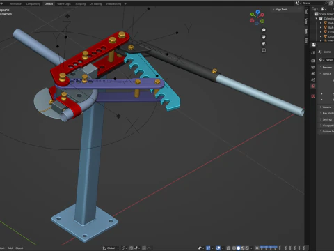Open the overlays options dropdown arrow
Screen dimensions: 334x251
(223, 248)
